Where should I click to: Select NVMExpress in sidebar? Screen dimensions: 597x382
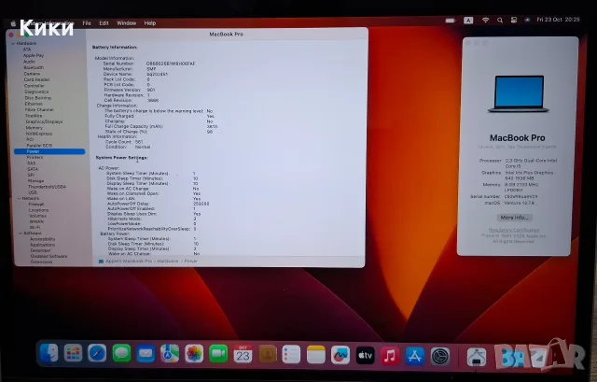39,134
